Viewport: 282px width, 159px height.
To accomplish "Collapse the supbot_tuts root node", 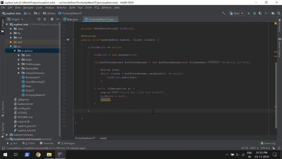I will pos(7,24).
